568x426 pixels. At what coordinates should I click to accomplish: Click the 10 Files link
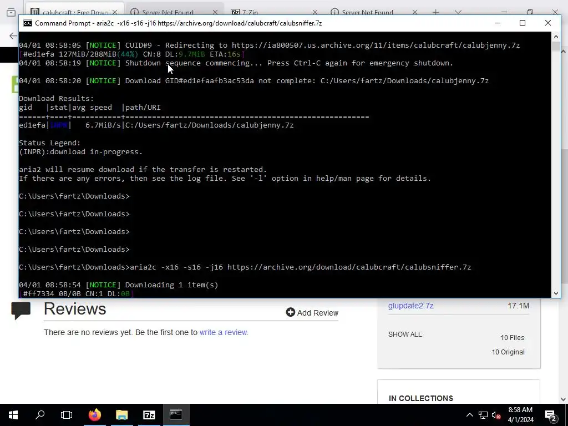512,338
